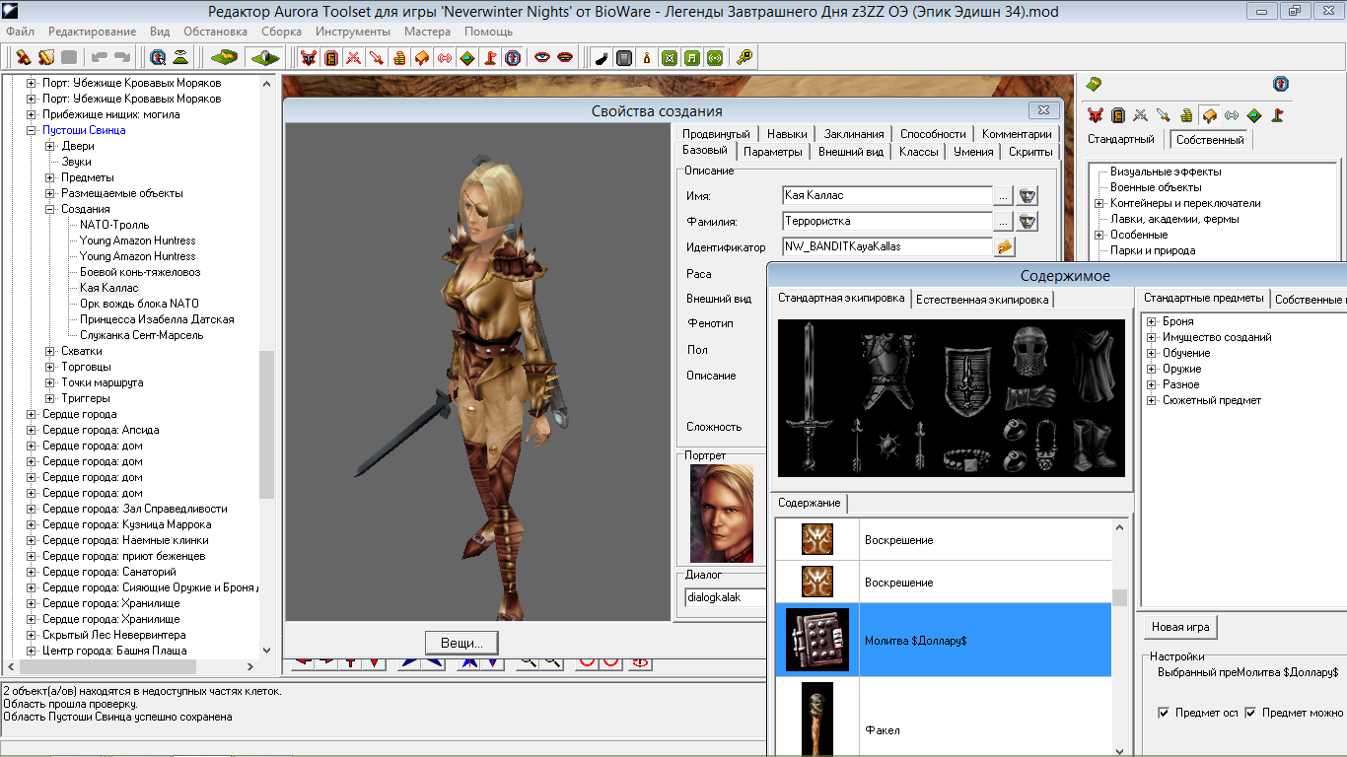The image size is (1347, 757).
Task: Click the Имя field containing Кая Каллас
Action: pos(886,195)
